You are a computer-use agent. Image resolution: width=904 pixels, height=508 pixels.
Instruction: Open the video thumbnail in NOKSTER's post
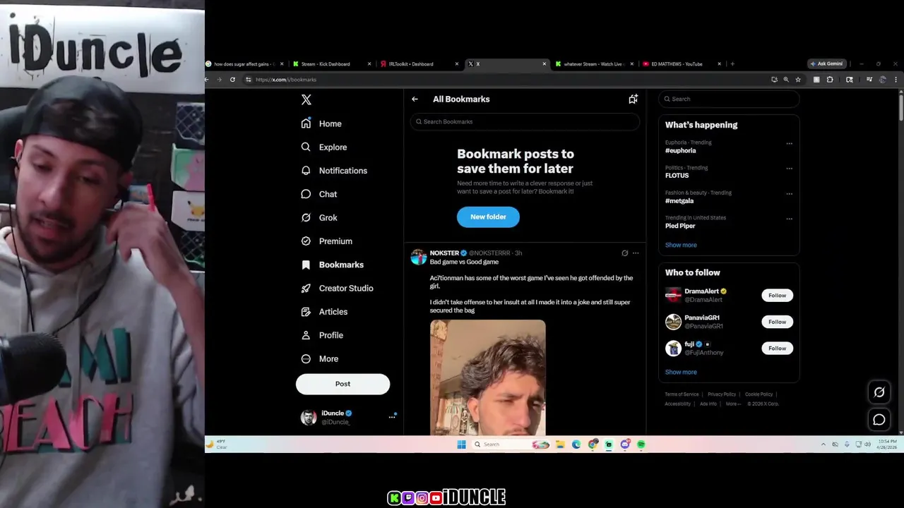488,377
